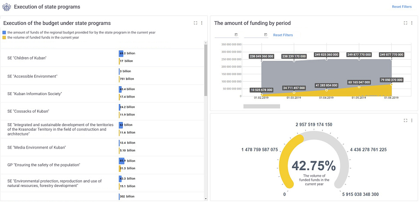Click scrollbar down arrow in program list
Image resolution: width=419 pixels, height=202 pixels.
click(205, 199)
